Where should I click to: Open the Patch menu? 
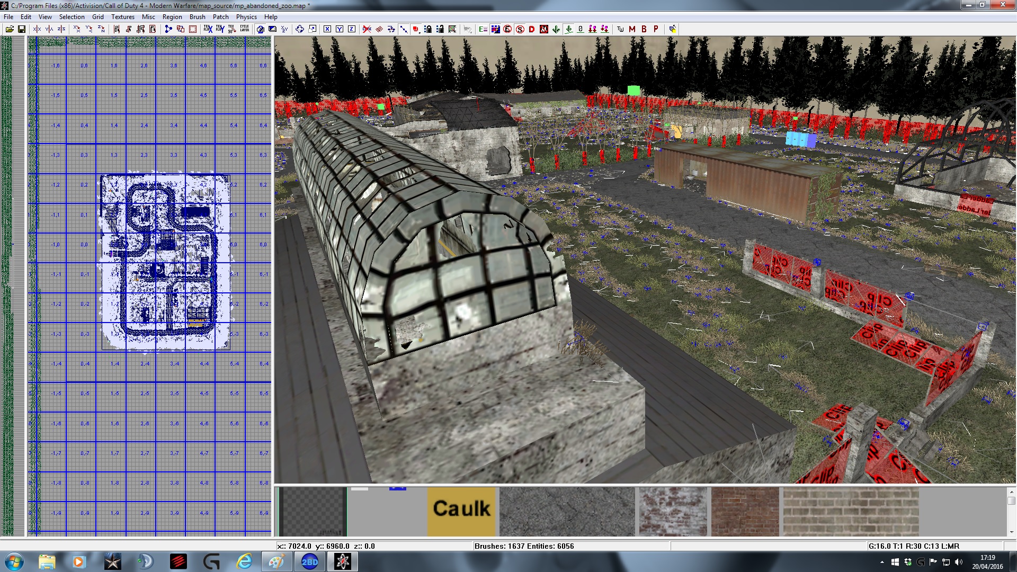pos(221,17)
